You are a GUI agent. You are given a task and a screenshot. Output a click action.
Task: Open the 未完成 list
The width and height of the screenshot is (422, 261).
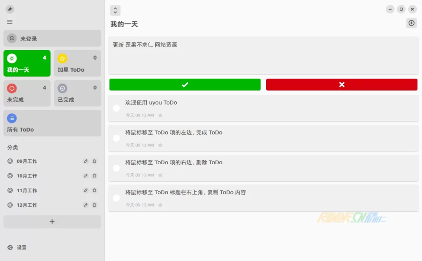pos(27,93)
